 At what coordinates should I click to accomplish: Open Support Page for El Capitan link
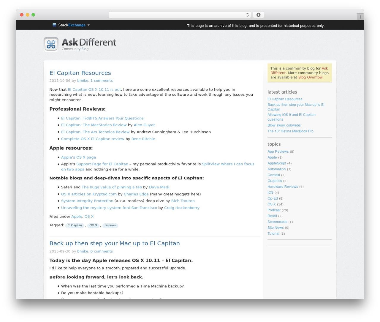point(102,164)
